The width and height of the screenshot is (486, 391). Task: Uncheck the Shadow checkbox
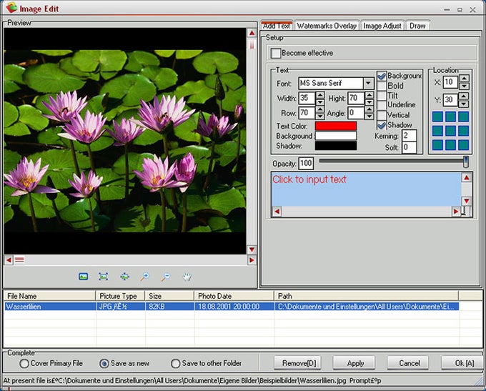(382, 125)
